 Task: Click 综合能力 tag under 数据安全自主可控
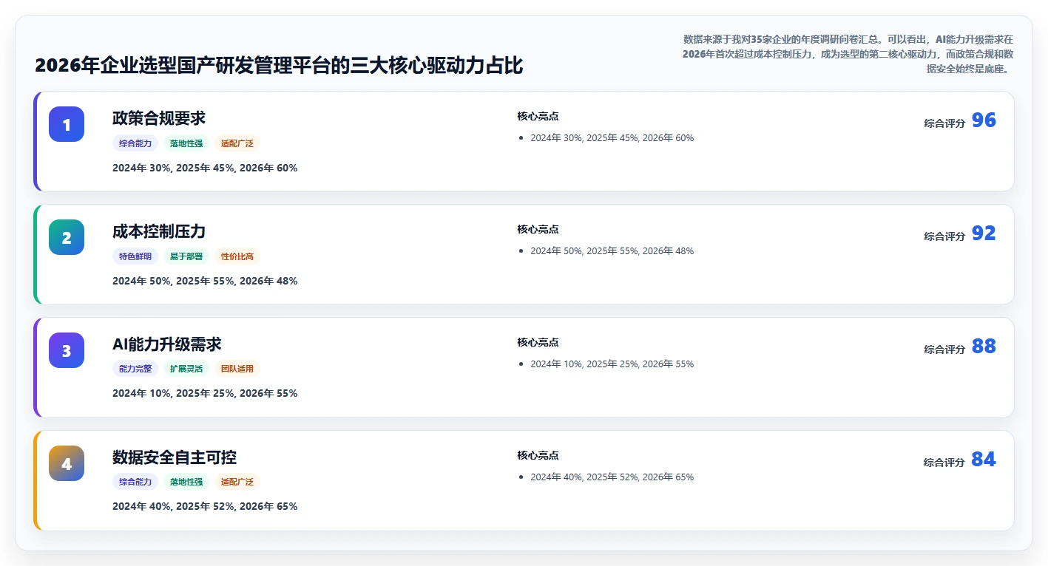(x=135, y=482)
